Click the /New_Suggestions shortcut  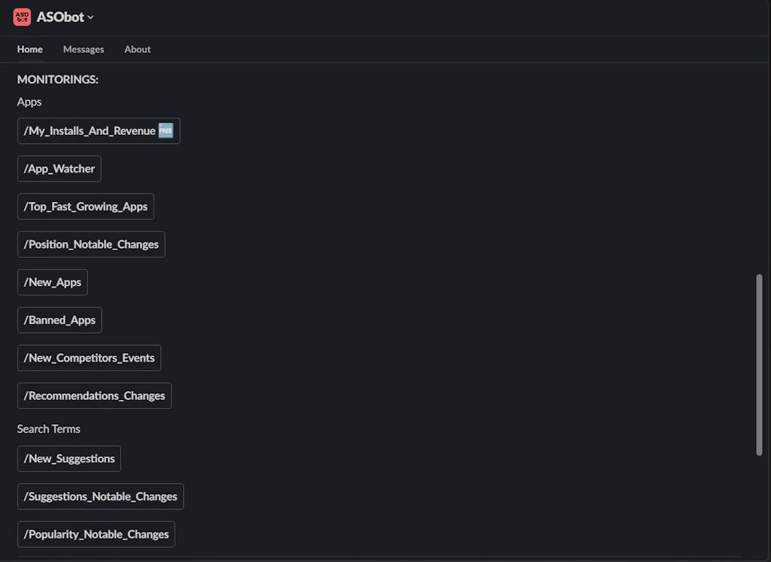click(69, 458)
